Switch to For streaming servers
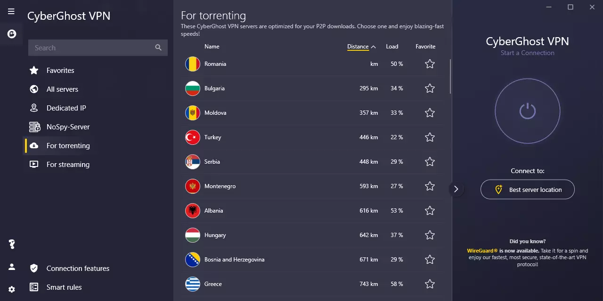603x301 pixels. pos(68,165)
